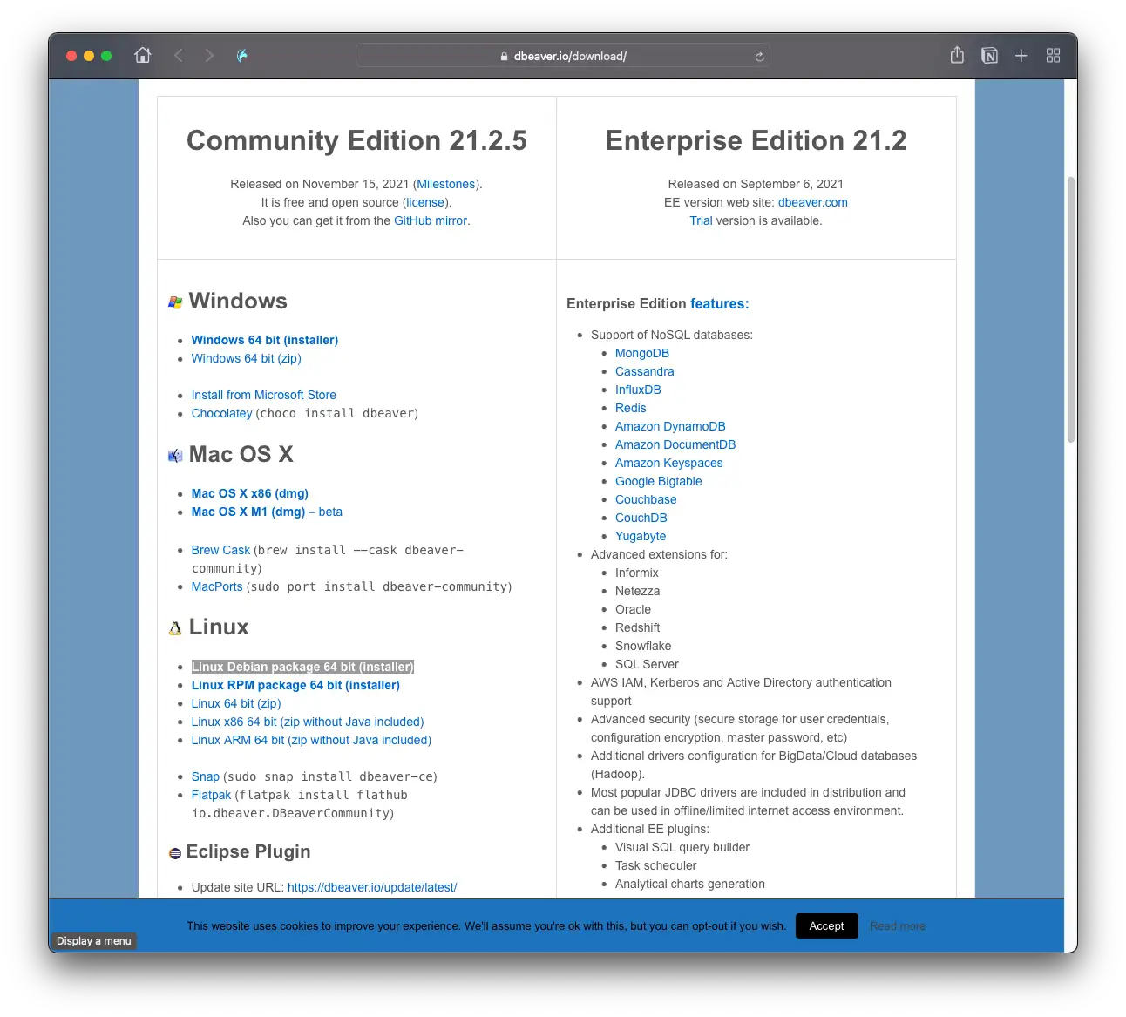Screen dimensions: 1126x1017
Task: Open the Google Bigtable link
Action: 659,481
